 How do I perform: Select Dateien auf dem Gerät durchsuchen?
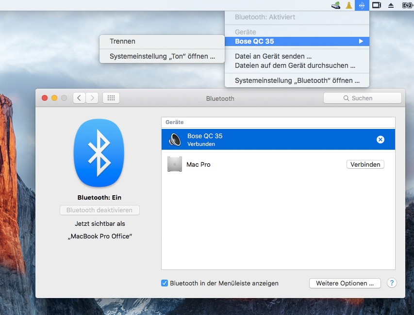297,65
